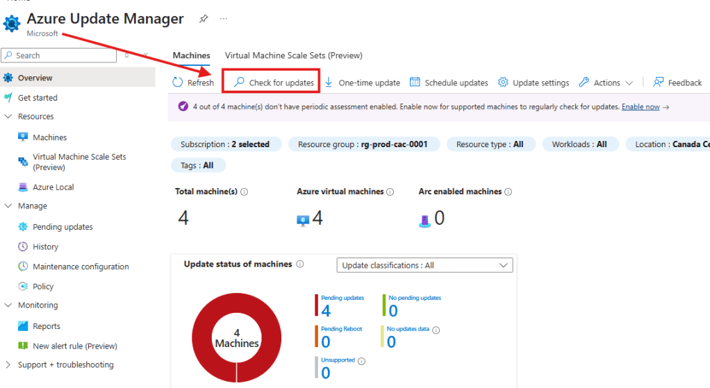Click the Refresh icon in toolbar
This screenshot has width=710, height=388.
178,83
